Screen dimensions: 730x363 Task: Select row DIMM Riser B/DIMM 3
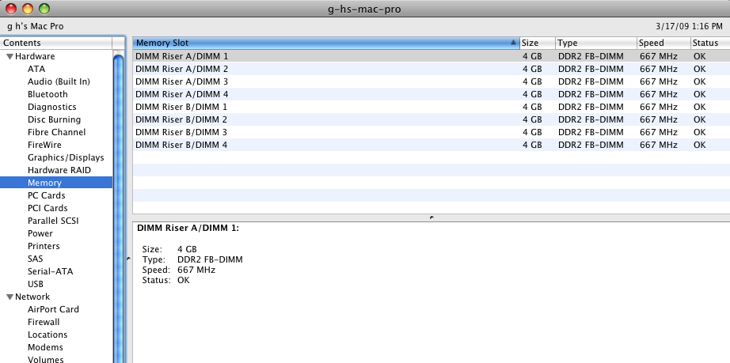[431, 132]
